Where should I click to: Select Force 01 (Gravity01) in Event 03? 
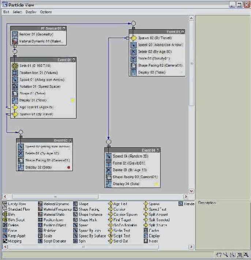click(154, 59)
